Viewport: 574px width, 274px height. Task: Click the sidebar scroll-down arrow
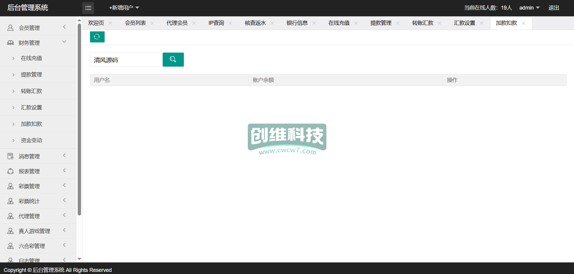coord(79,259)
